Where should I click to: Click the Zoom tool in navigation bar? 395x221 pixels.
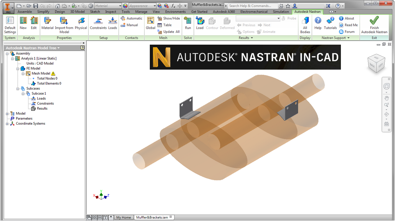pyautogui.click(x=387, y=105)
